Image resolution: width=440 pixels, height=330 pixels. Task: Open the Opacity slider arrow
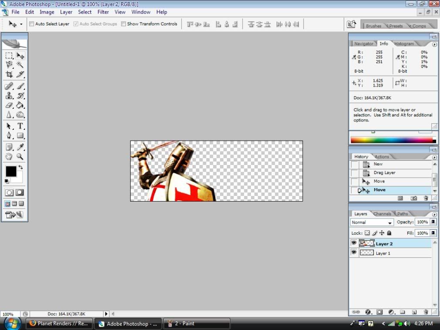[x=433, y=222]
